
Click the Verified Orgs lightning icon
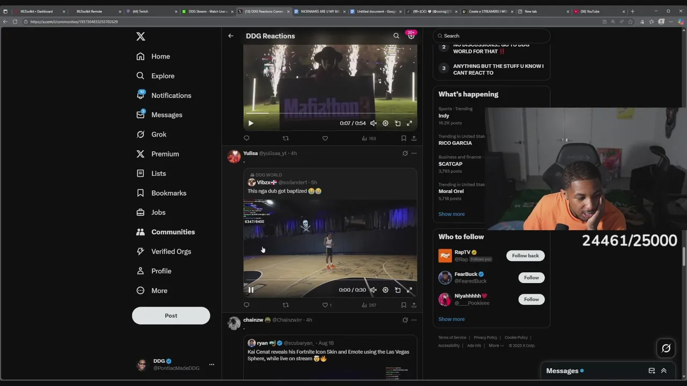(x=141, y=251)
